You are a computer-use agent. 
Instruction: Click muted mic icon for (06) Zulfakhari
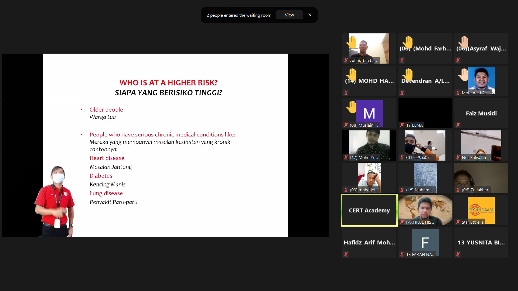click(x=458, y=190)
